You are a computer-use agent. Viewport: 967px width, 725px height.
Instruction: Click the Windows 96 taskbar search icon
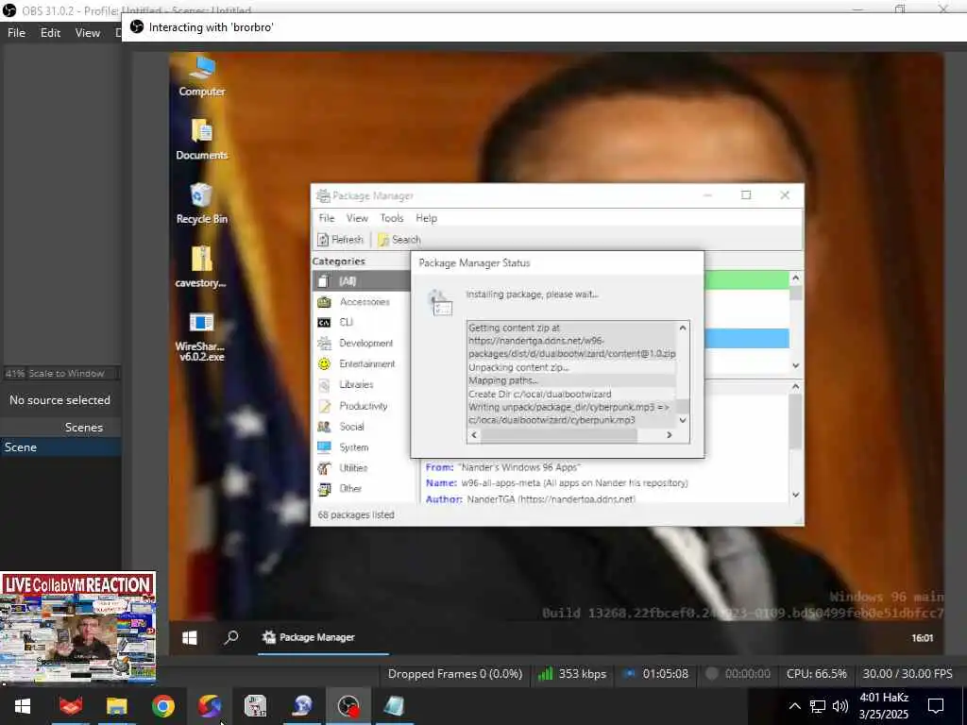point(231,637)
